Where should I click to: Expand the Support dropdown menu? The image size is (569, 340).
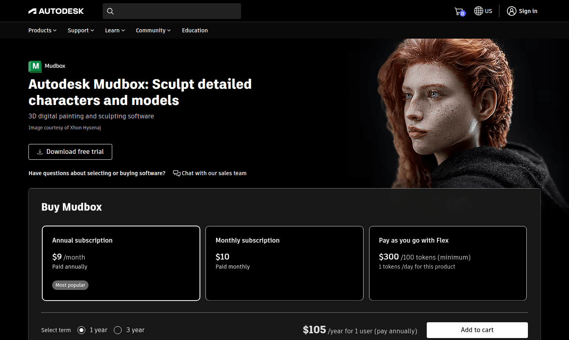pyautogui.click(x=80, y=30)
